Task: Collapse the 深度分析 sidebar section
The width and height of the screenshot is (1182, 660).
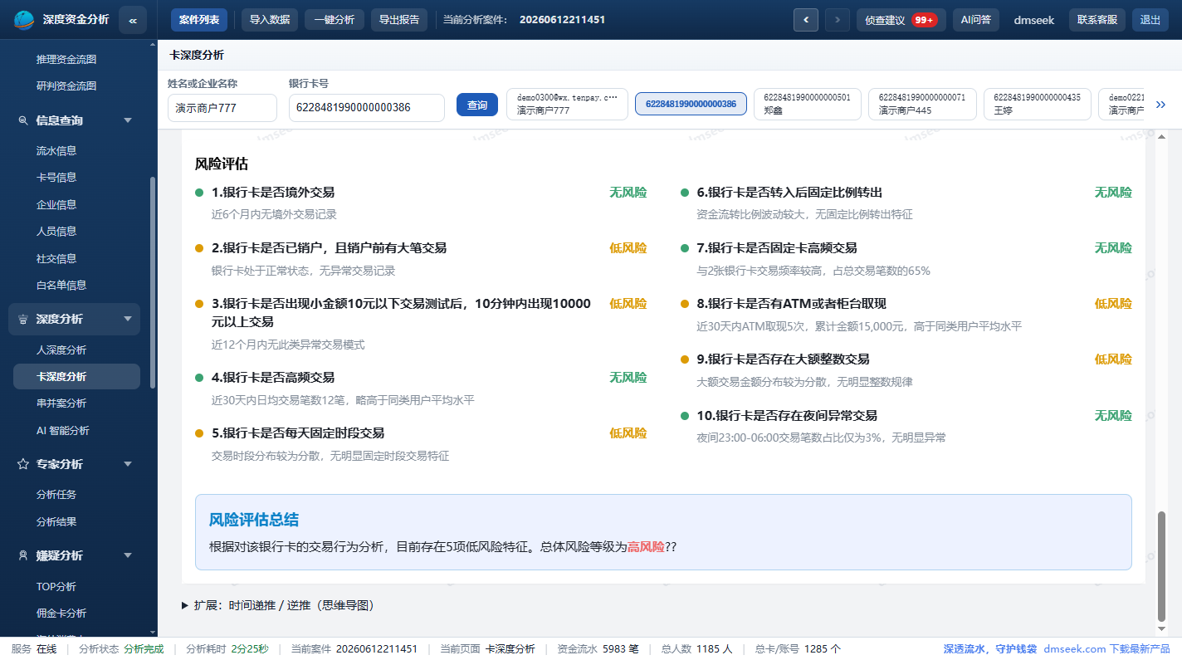Action: [128, 319]
